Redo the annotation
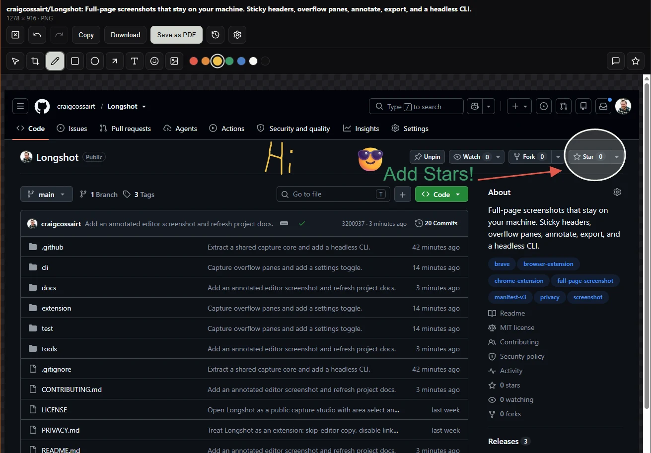The width and height of the screenshot is (651, 453). [59, 35]
